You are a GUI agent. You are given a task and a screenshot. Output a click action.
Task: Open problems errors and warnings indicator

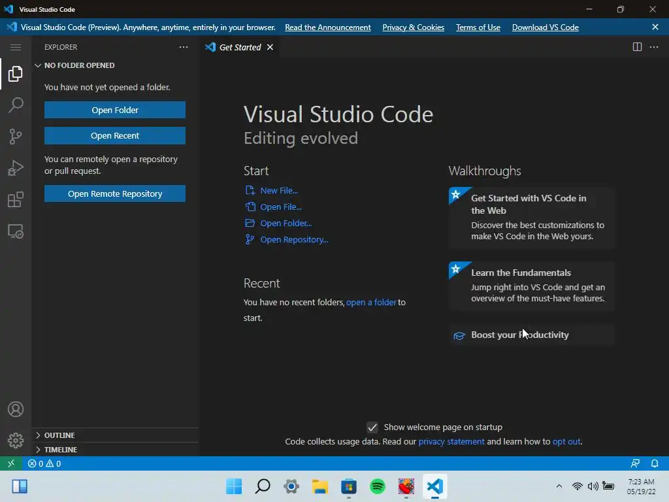(x=44, y=463)
